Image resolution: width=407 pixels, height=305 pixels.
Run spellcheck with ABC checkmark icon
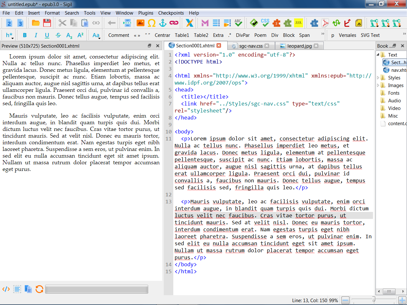pyautogui.click(x=238, y=23)
